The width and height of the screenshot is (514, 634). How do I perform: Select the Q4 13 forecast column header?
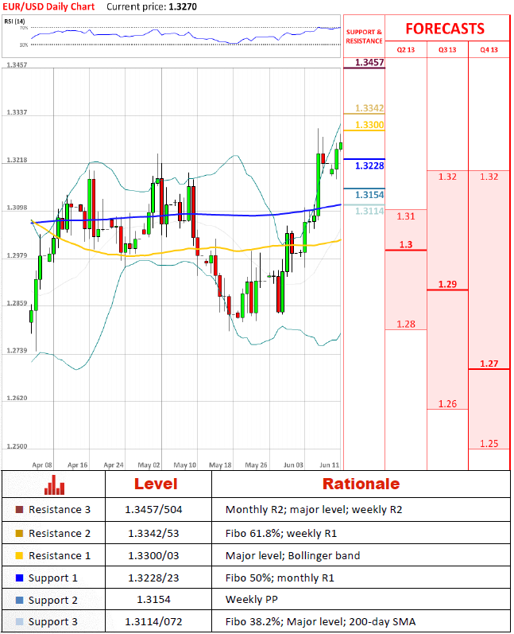[489, 50]
